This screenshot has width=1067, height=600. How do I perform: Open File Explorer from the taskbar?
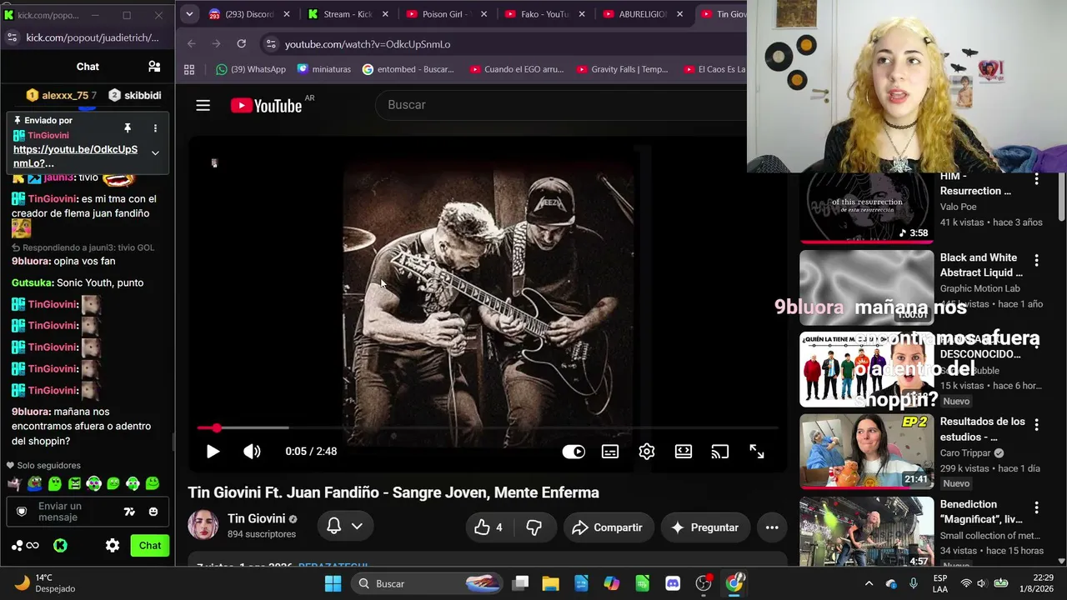pos(550,583)
